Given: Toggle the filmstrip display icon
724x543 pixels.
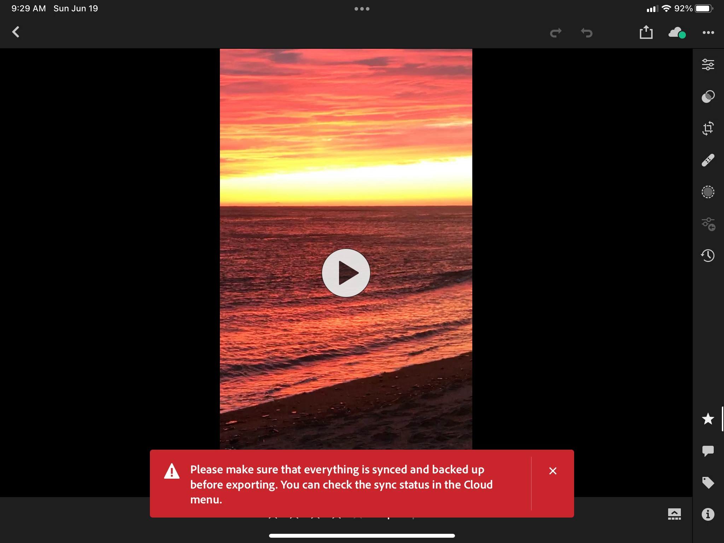Looking at the screenshot, I should click(674, 514).
